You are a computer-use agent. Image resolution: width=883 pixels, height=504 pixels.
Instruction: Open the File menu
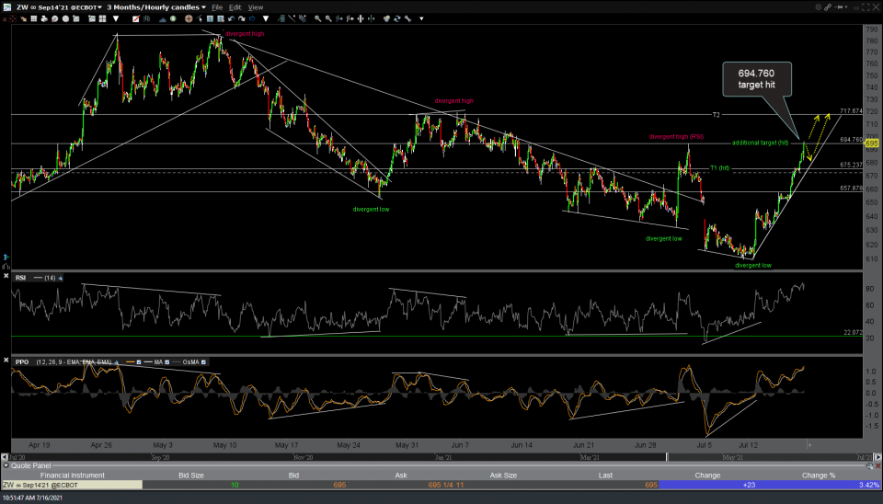216,6
